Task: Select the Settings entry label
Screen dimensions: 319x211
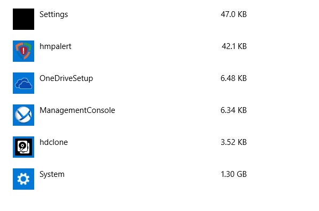Action: click(x=54, y=14)
